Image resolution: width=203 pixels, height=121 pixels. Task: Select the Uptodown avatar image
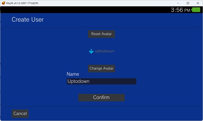(x=101, y=51)
